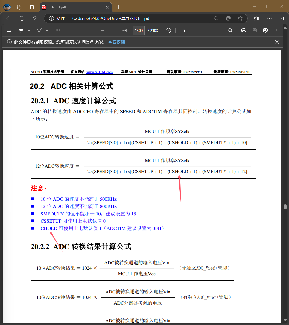Click the 无独立ADC_Vref+管脚 note

click(x=205, y=268)
